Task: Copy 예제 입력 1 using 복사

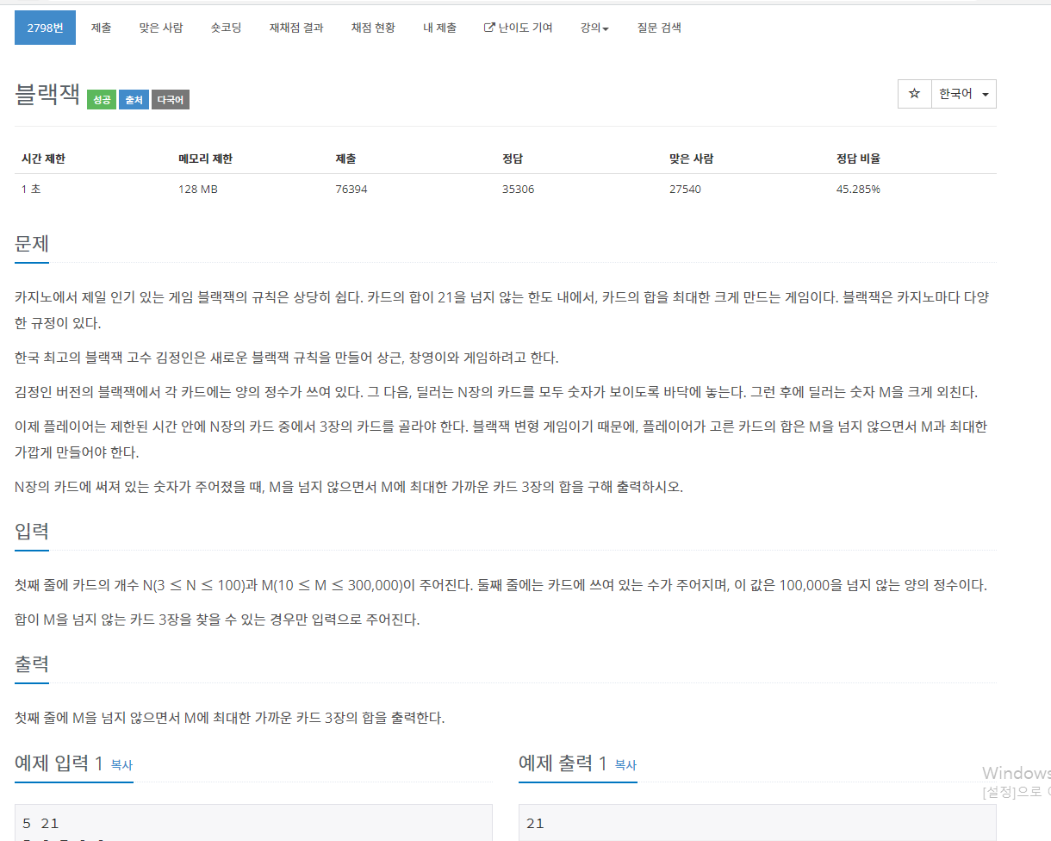Action: 121,764
